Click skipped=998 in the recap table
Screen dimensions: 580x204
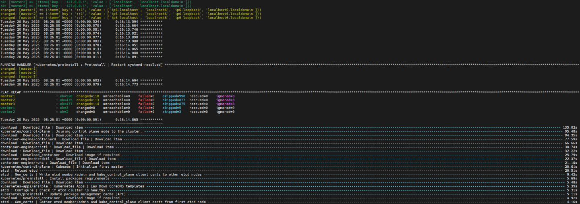pyautogui.click(x=174, y=96)
